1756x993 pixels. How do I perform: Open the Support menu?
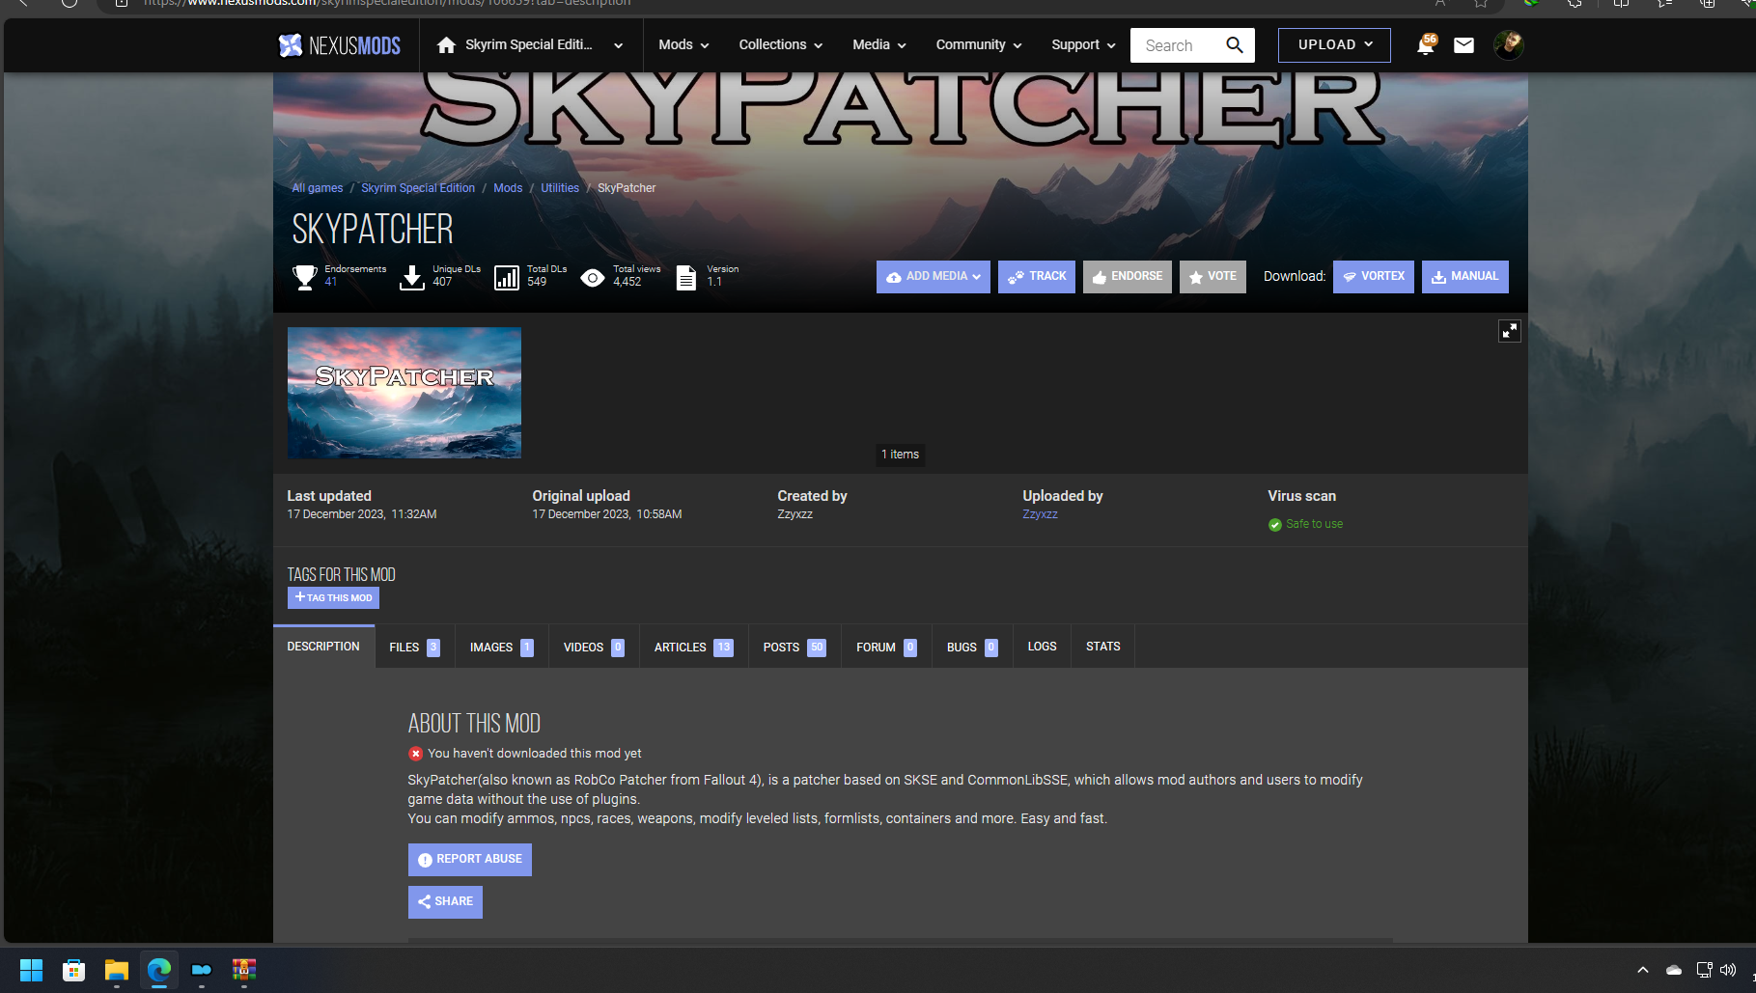tap(1083, 45)
